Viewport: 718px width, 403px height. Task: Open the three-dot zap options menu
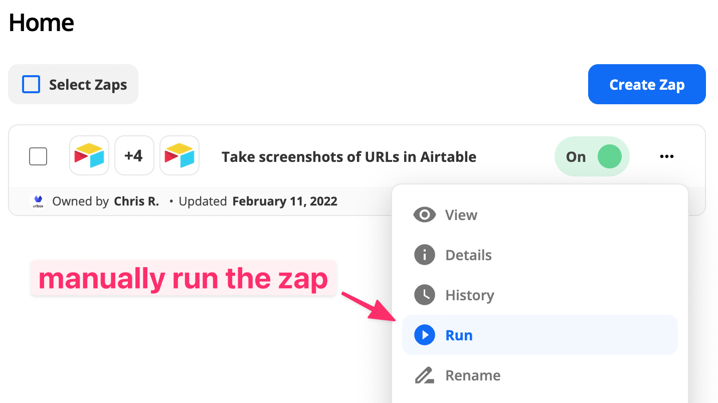click(x=666, y=156)
